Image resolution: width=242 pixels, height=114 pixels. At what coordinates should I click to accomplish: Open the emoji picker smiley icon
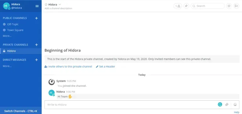[235, 105]
